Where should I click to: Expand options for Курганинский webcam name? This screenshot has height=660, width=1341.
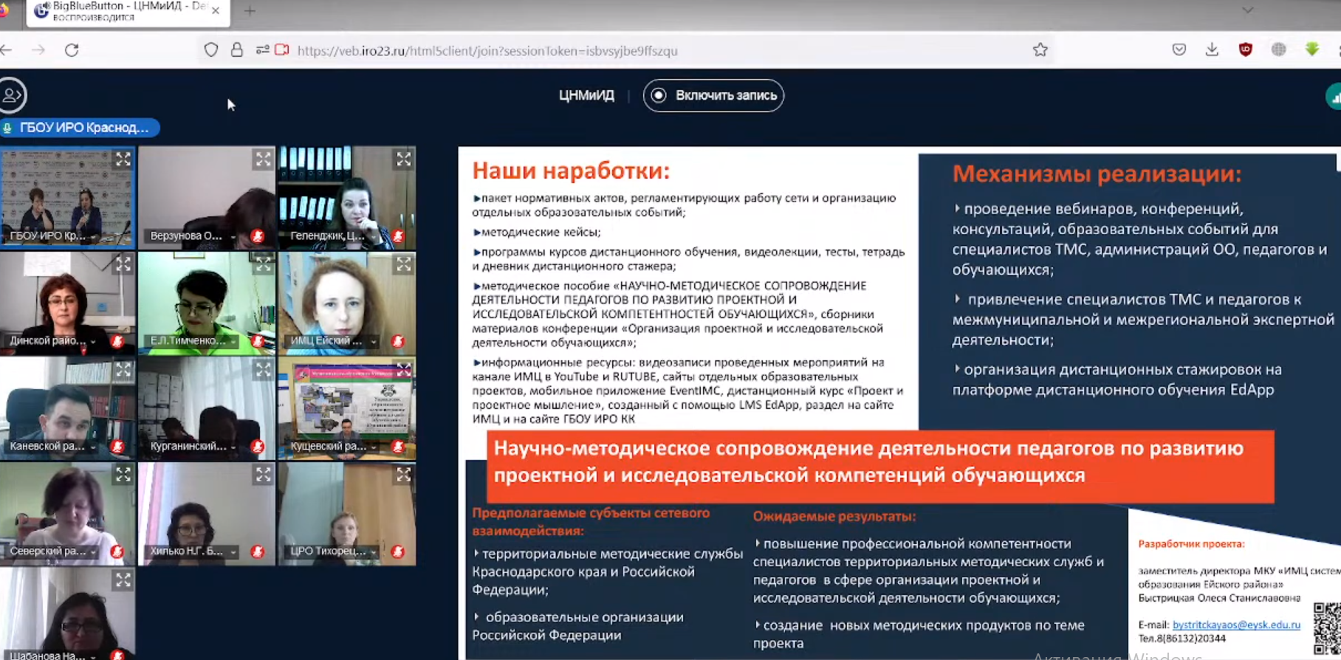(x=233, y=447)
